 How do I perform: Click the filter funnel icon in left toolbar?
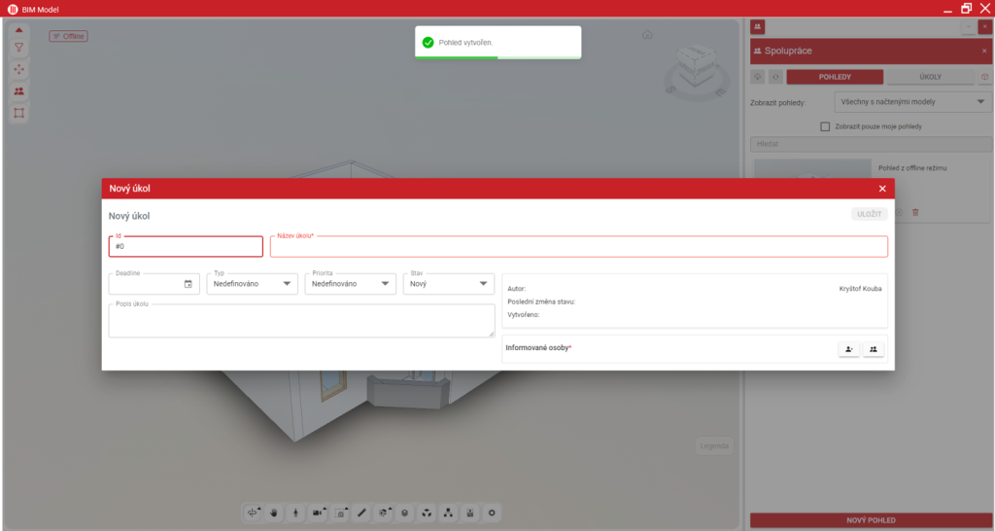pos(19,48)
